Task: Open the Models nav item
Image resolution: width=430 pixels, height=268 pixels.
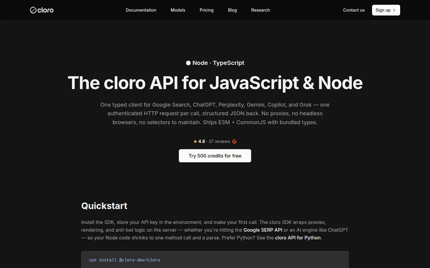Action: point(178,10)
